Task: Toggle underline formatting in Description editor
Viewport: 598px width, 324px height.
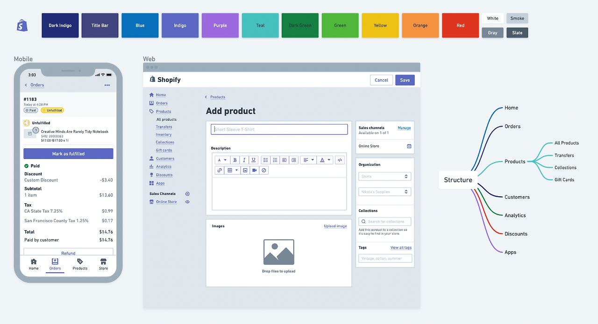Action: coord(253,160)
